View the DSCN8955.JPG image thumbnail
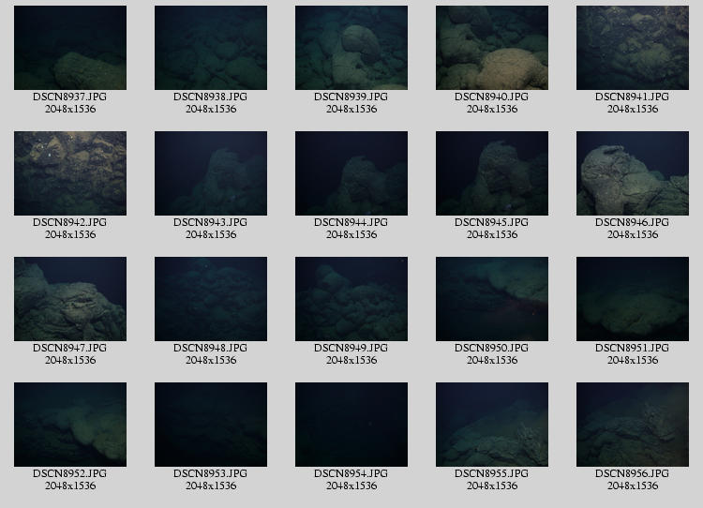703x508 pixels. (492, 425)
